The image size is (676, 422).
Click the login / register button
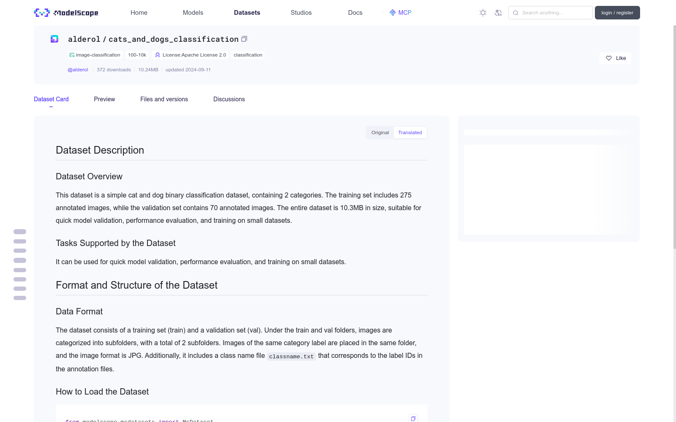617,13
